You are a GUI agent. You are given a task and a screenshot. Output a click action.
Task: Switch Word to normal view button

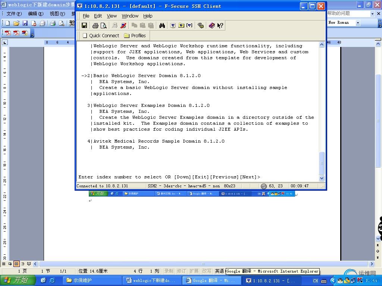(4, 264)
